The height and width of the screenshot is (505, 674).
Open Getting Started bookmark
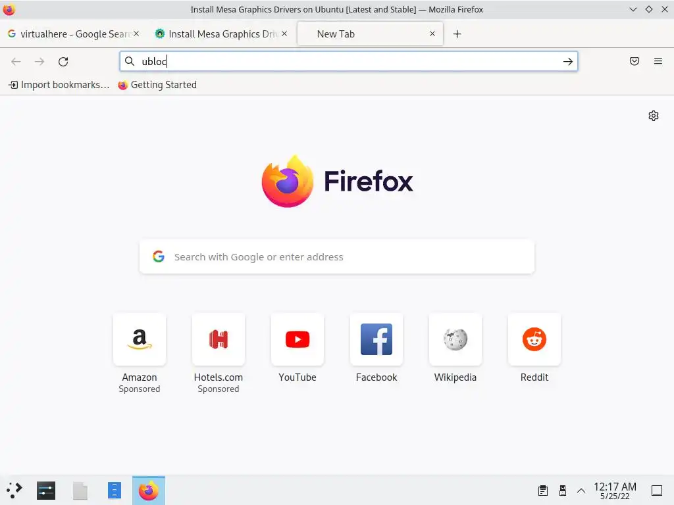tap(157, 85)
